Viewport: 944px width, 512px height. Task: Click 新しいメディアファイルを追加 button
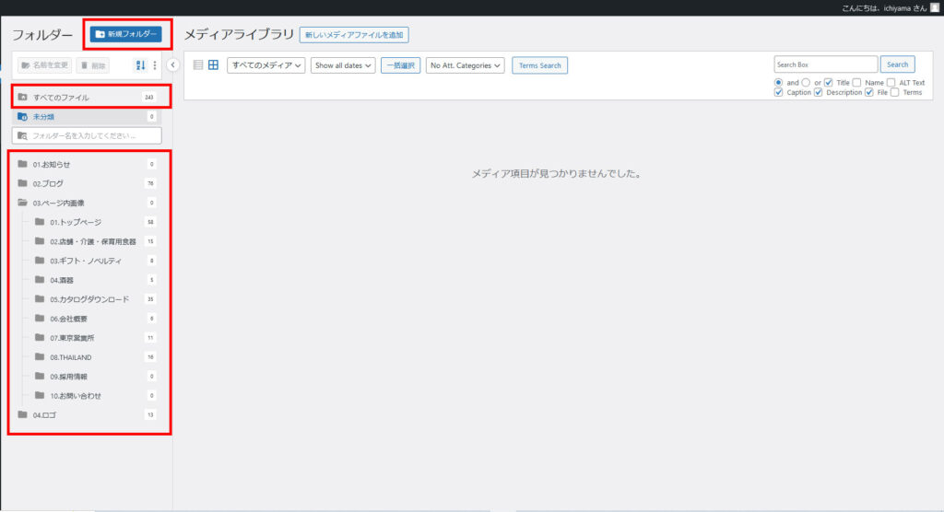pos(354,35)
